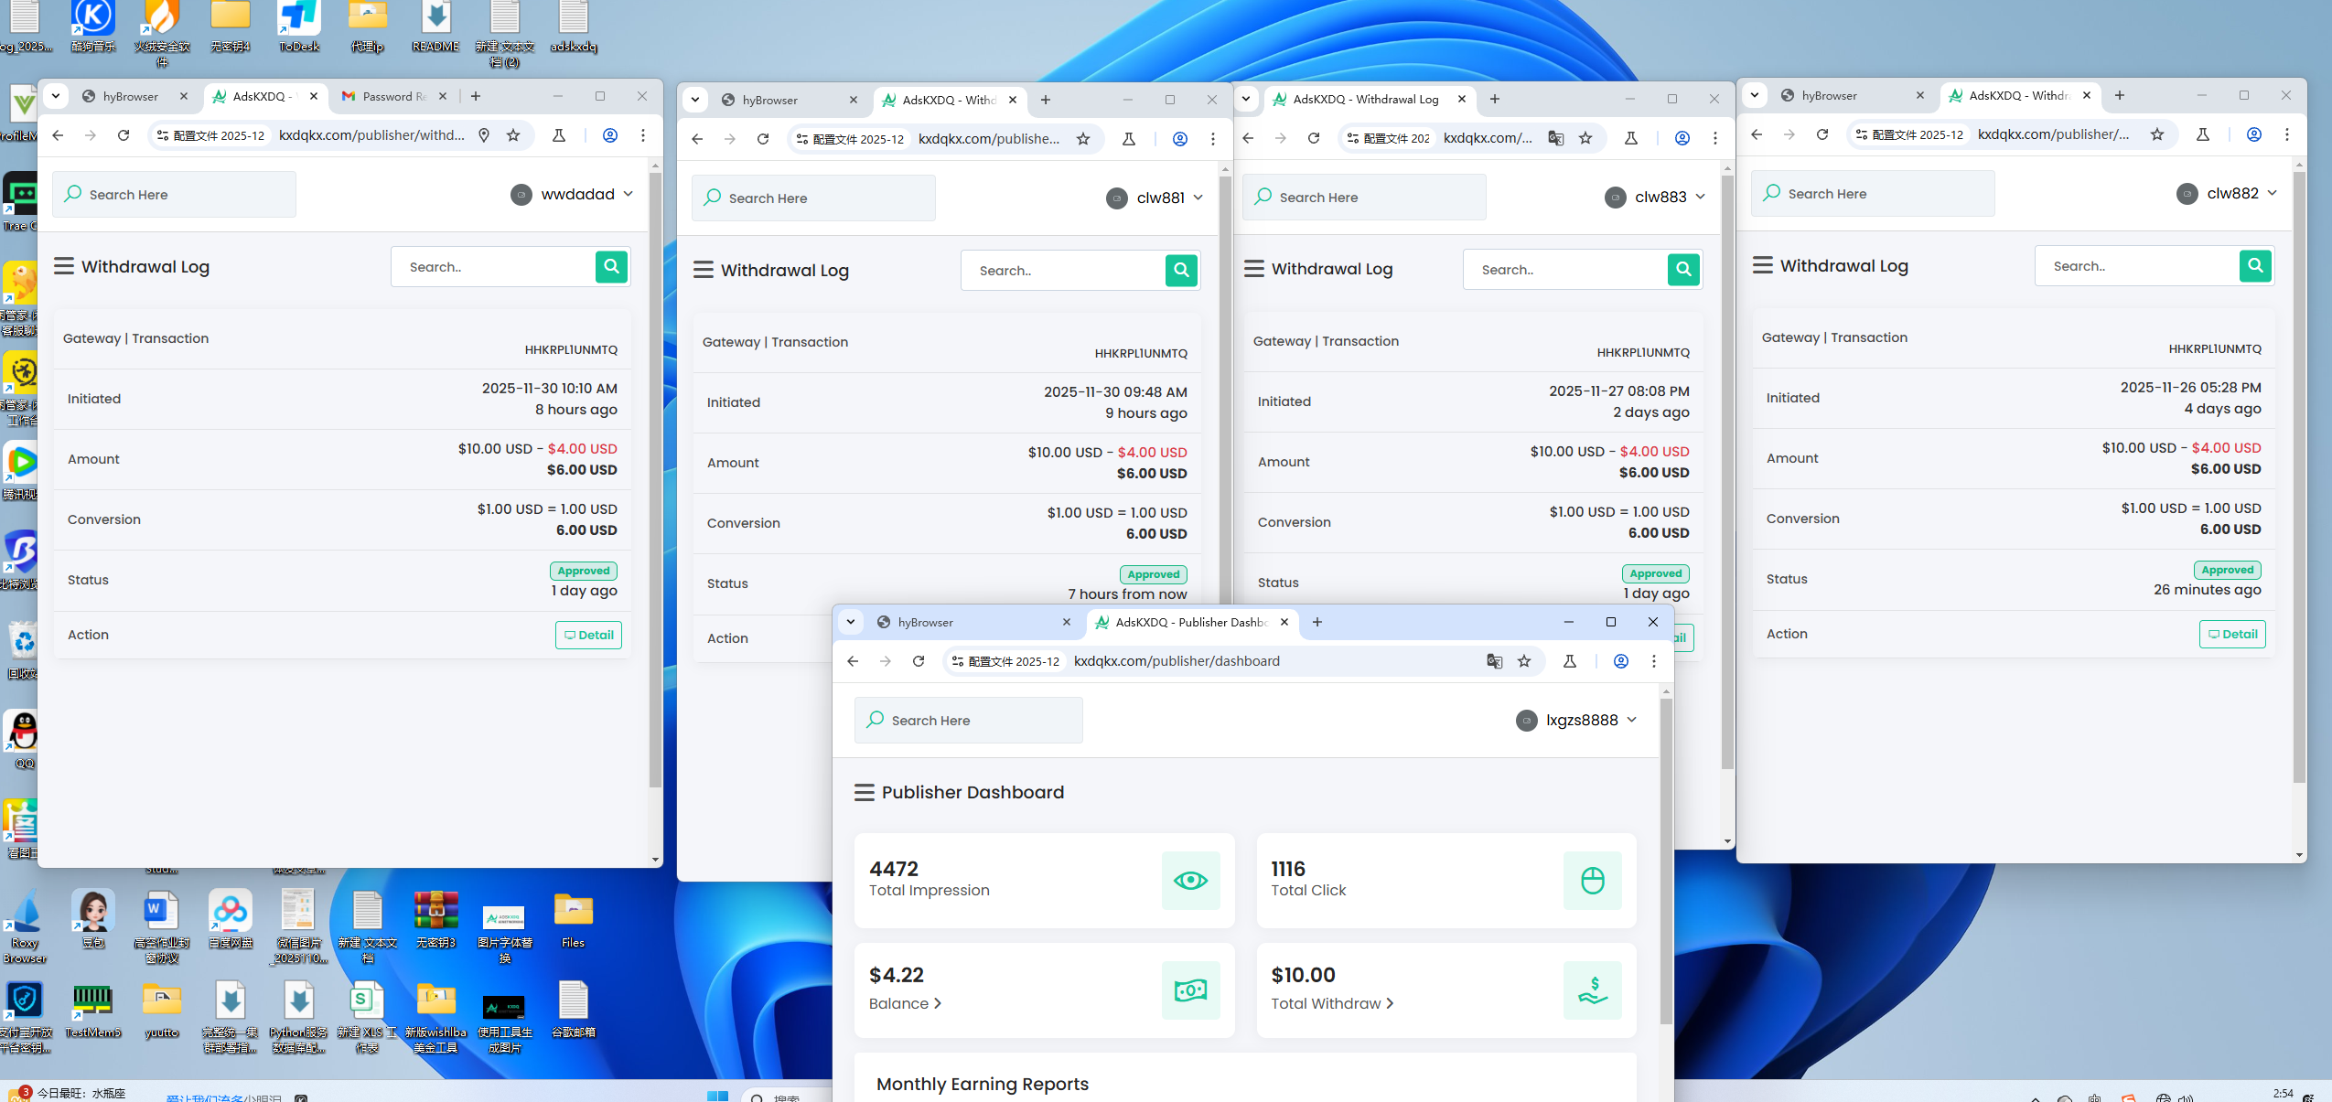This screenshot has width=2332, height=1102.
Task: Open Detail for clw882 withdrawal
Action: [2232, 634]
